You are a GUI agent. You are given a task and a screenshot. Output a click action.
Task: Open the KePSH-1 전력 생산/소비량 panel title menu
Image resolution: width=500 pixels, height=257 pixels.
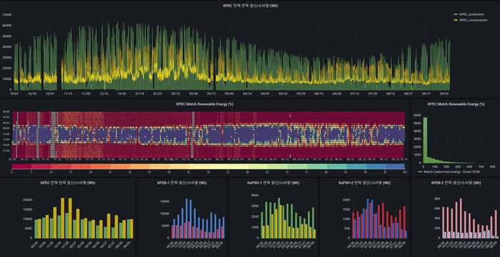tap(274, 183)
